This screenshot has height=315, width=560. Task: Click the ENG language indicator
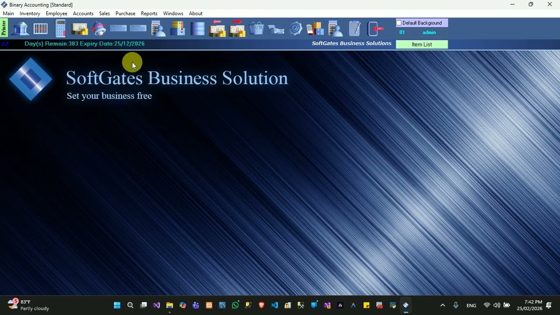tap(471, 305)
